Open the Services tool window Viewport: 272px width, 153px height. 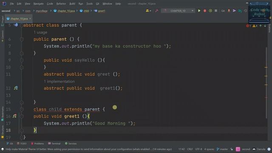coord(71,144)
